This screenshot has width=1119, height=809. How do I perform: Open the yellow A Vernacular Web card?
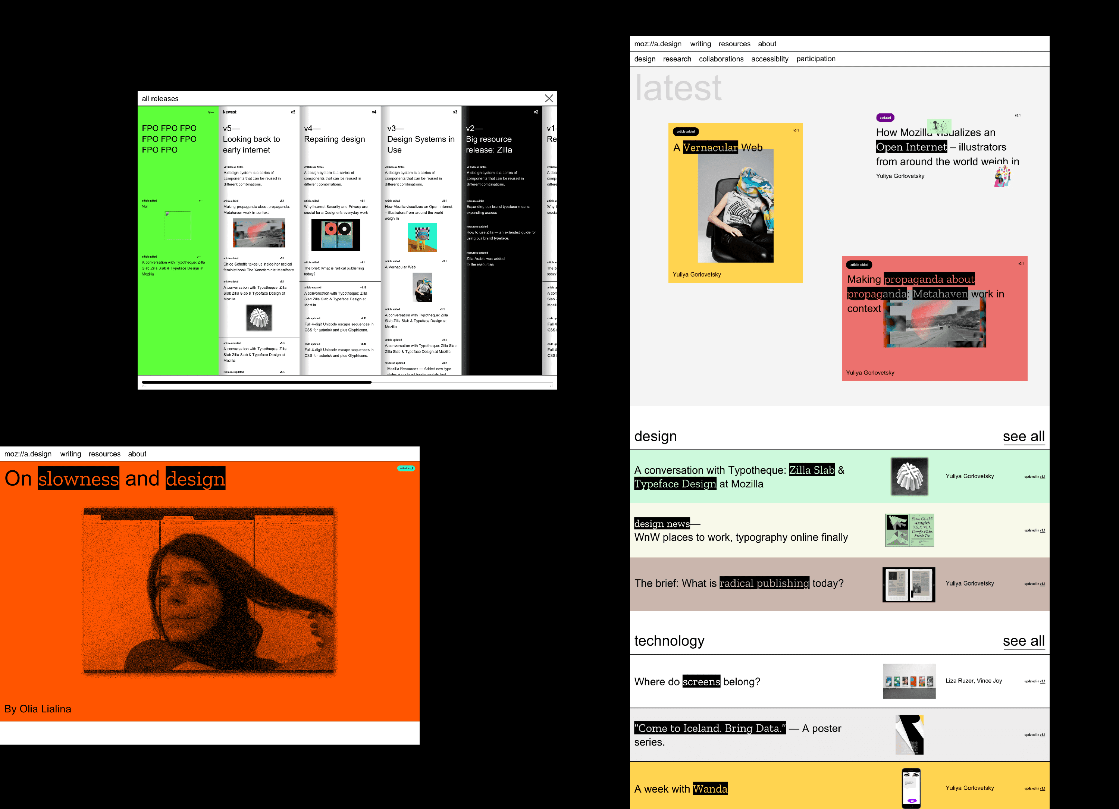pos(735,203)
